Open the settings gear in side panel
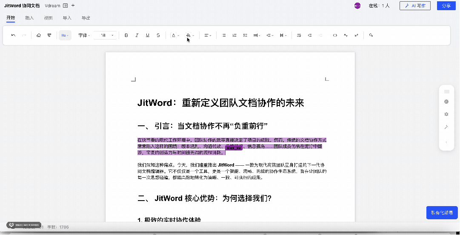The height and width of the screenshot is (235, 460). [446, 114]
